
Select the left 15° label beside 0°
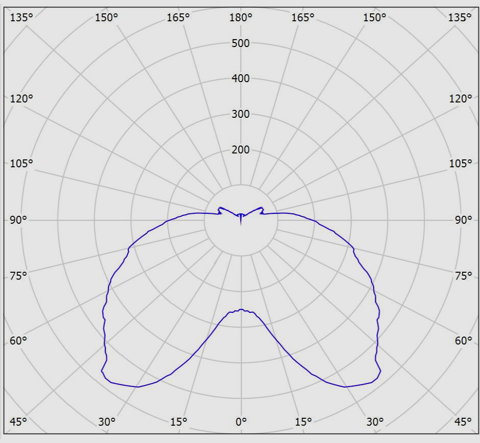click(178, 422)
